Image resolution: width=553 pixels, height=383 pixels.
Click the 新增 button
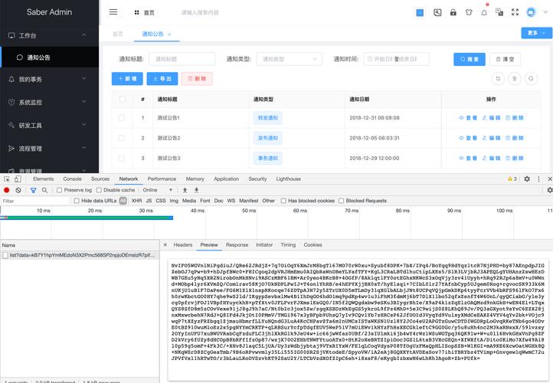coord(127,78)
